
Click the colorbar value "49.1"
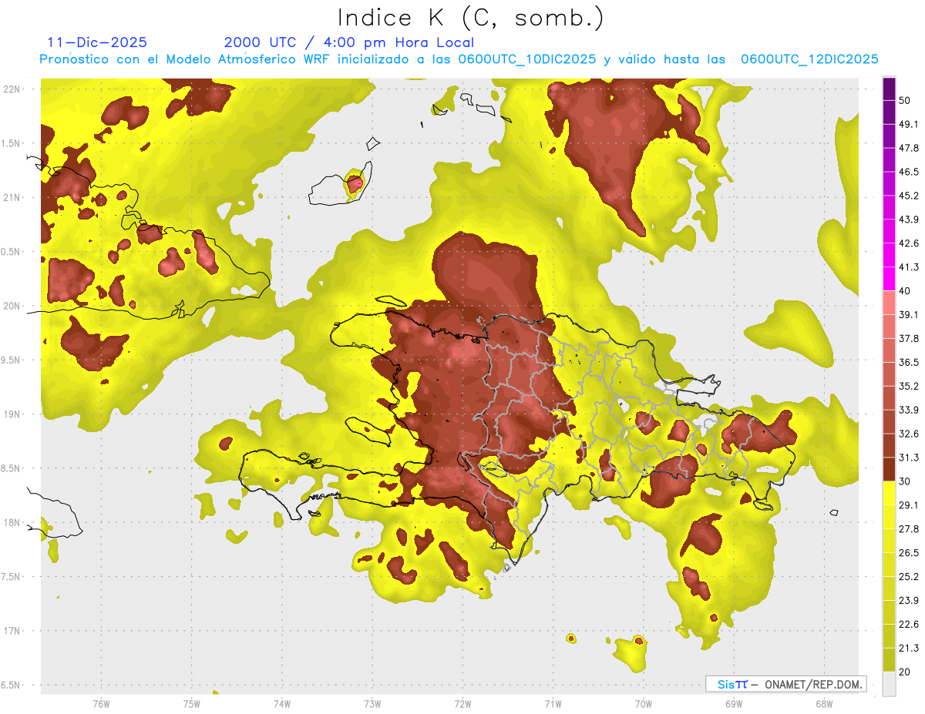pyautogui.click(x=909, y=124)
